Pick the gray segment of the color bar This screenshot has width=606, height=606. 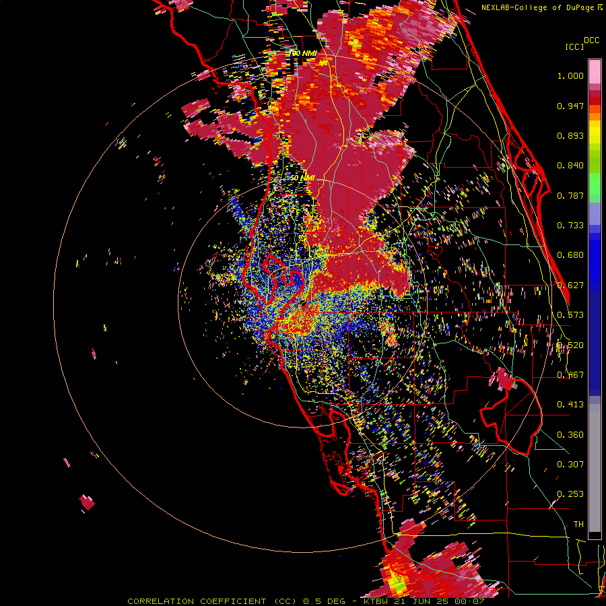(x=595, y=468)
